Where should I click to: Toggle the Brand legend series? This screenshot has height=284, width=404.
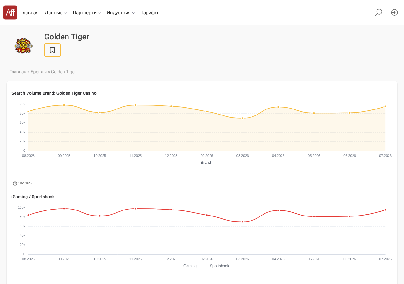click(x=202, y=163)
